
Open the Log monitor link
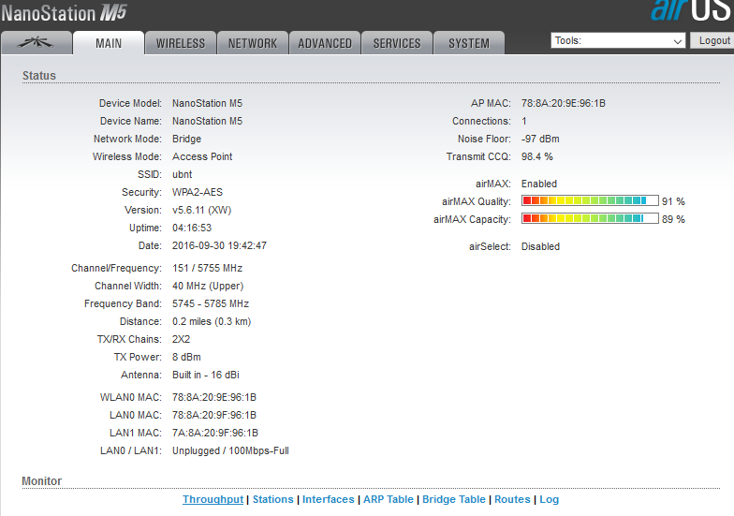549,499
